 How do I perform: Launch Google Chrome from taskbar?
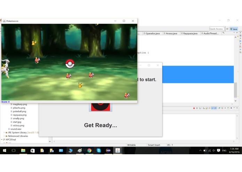click(89, 150)
